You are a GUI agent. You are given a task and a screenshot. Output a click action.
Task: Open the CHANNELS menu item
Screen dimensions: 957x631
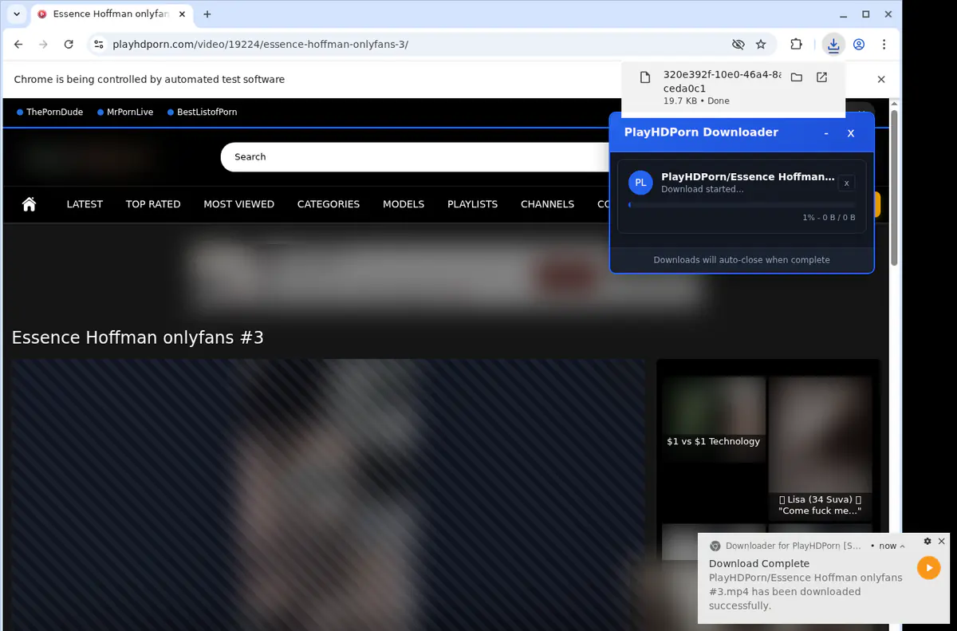click(547, 204)
